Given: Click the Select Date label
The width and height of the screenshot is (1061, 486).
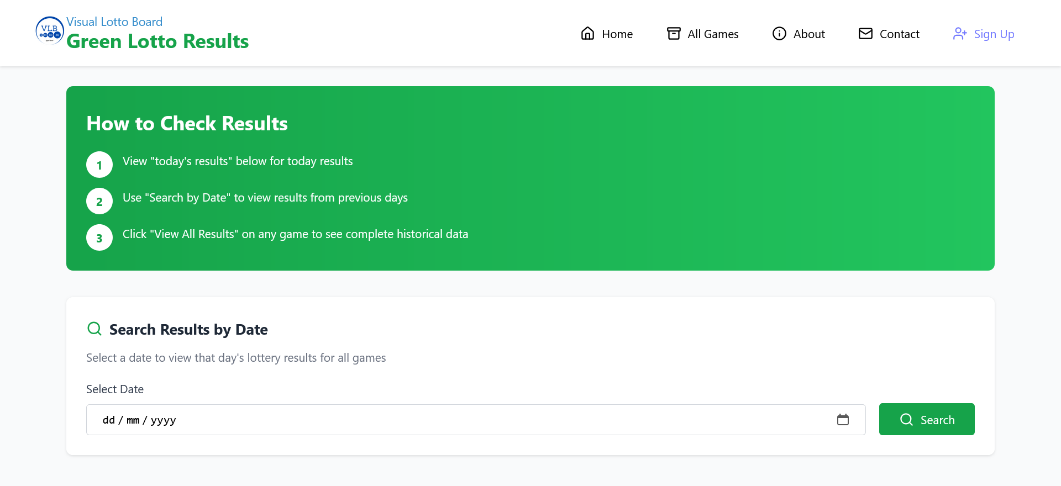Looking at the screenshot, I should (x=115, y=389).
